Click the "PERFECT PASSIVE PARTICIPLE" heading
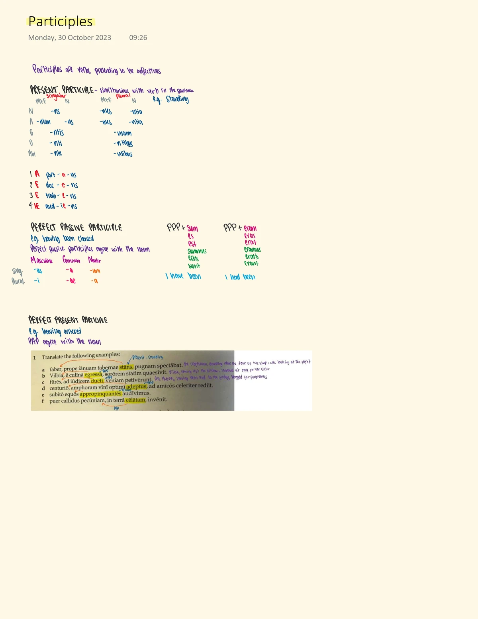This screenshot has height=619, width=478. coord(76,227)
